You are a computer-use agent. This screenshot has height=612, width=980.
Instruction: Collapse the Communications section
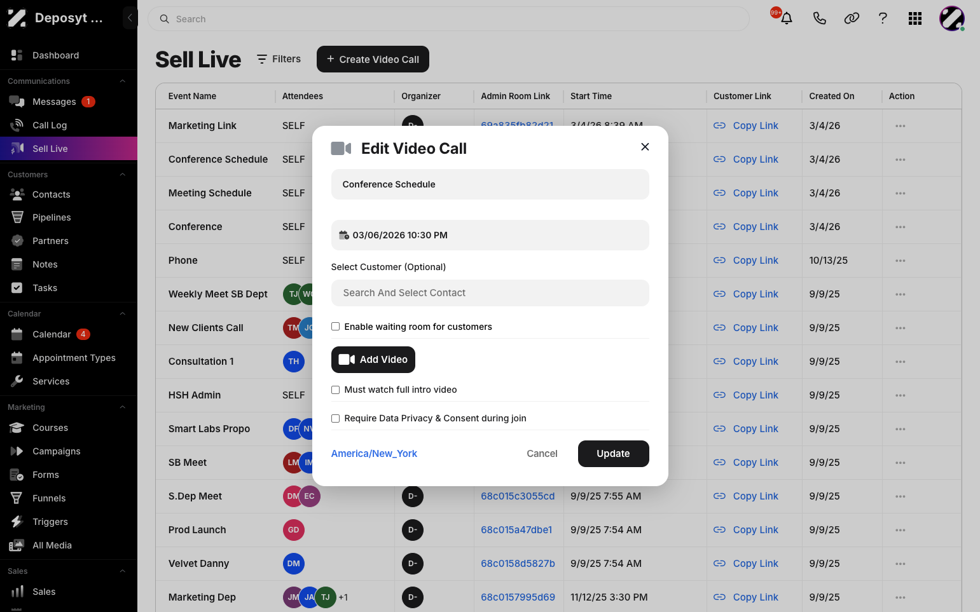pyautogui.click(x=123, y=81)
